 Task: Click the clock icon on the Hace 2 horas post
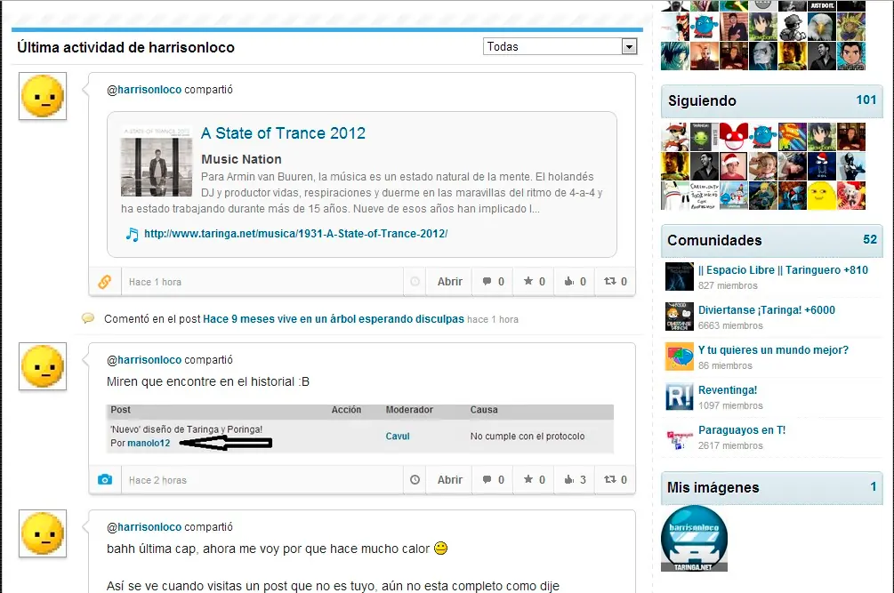415,479
